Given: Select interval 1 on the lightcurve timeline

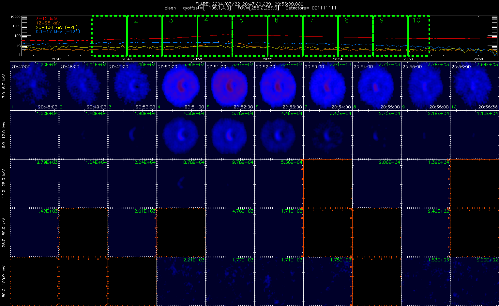Looking at the screenshot, I should click(109, 36).
